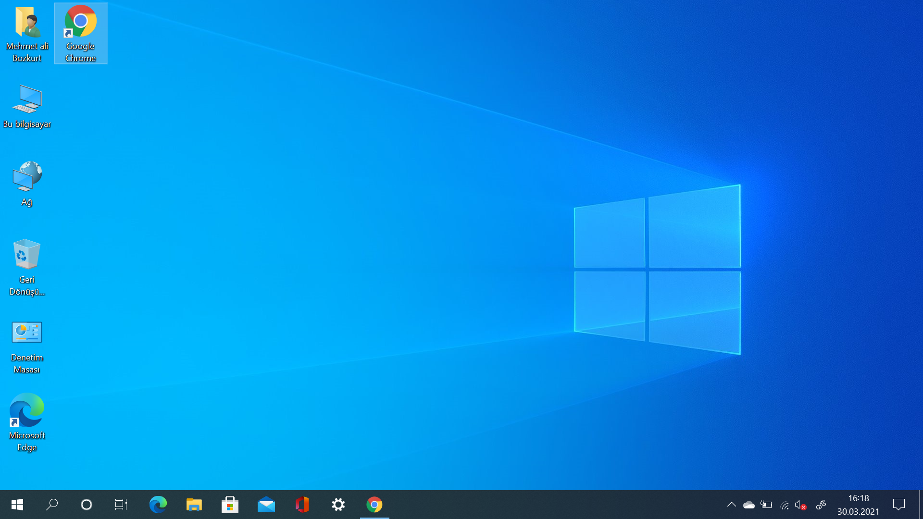Open the Windows Start menu
This screenshot has height=519, width=923.
pyautogui.click(x=17, y=505)
